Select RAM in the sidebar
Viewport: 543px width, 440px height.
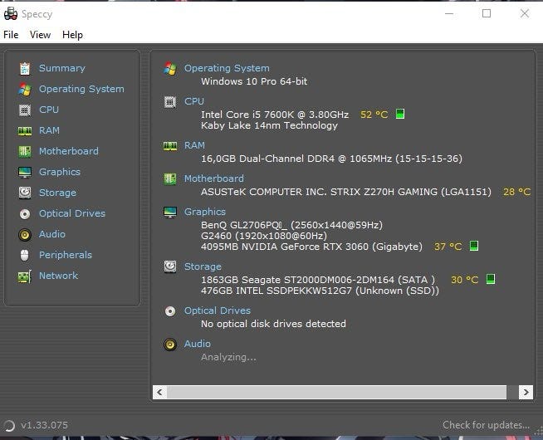(49, 130)
